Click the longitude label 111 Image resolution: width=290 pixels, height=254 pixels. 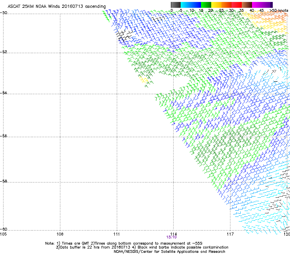[117, 234]
